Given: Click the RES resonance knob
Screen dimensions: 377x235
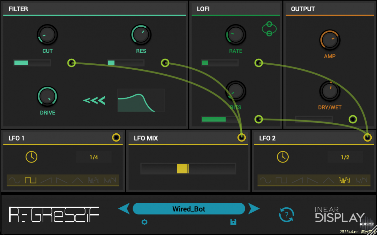Looking at the screenshot, I should pos(141,35).
